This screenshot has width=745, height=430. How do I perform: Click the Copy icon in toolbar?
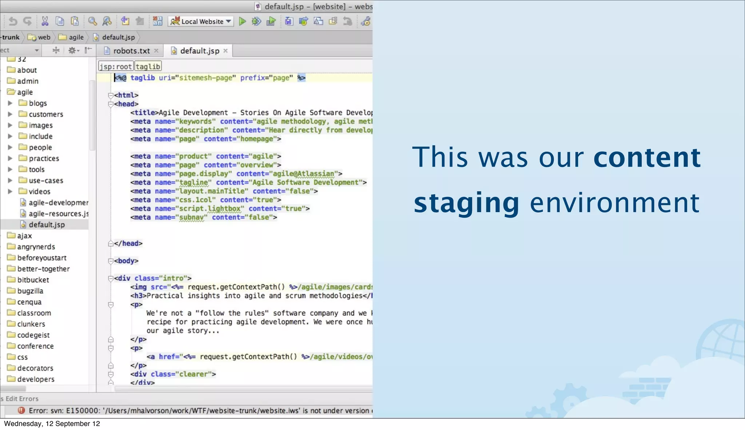tap(60, 21)
